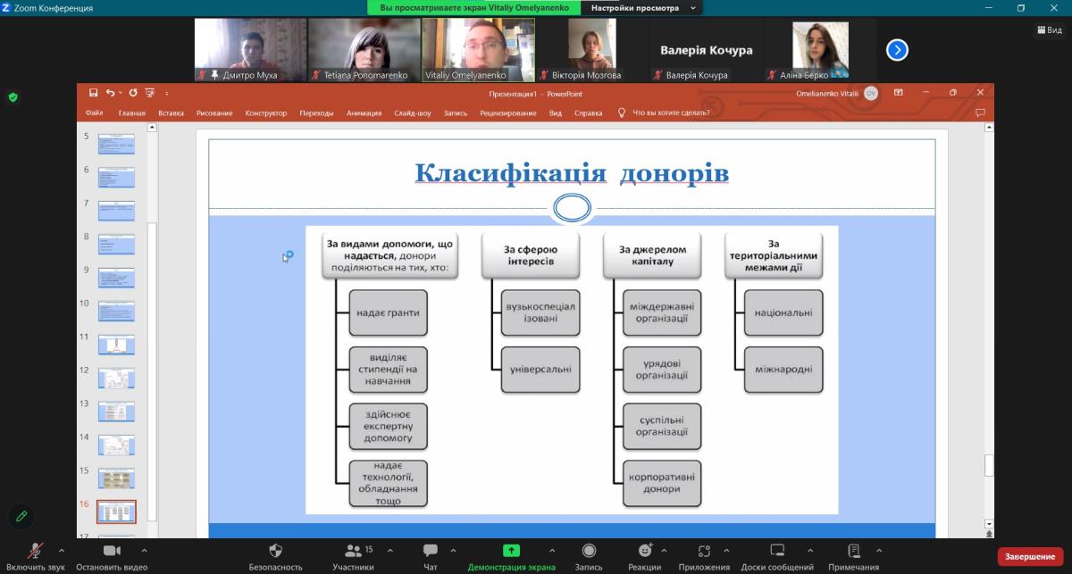1072x574 pixels.
Task: Expand audio settings chevron beside microphone
Action: pos(61,550)
